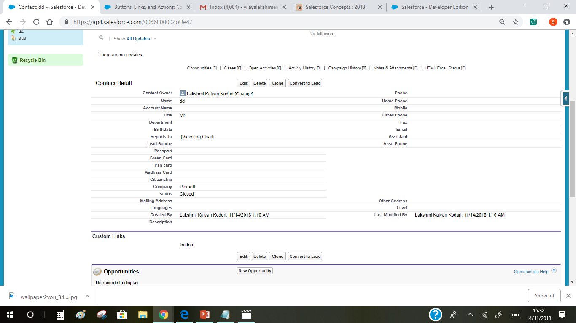Click the Opportunities Help question icon
The height and width of the screenshot is (323, 576).
554,271
